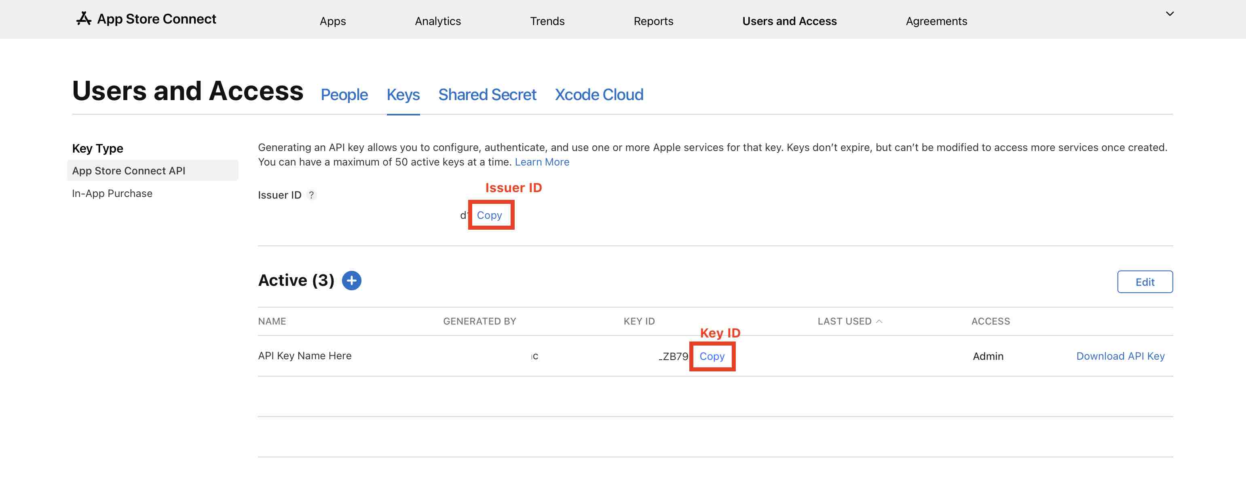Viewport: 1246px width, 482px height.
Task: Switch to the Shared Secret tab
Action: coord(487,94)
